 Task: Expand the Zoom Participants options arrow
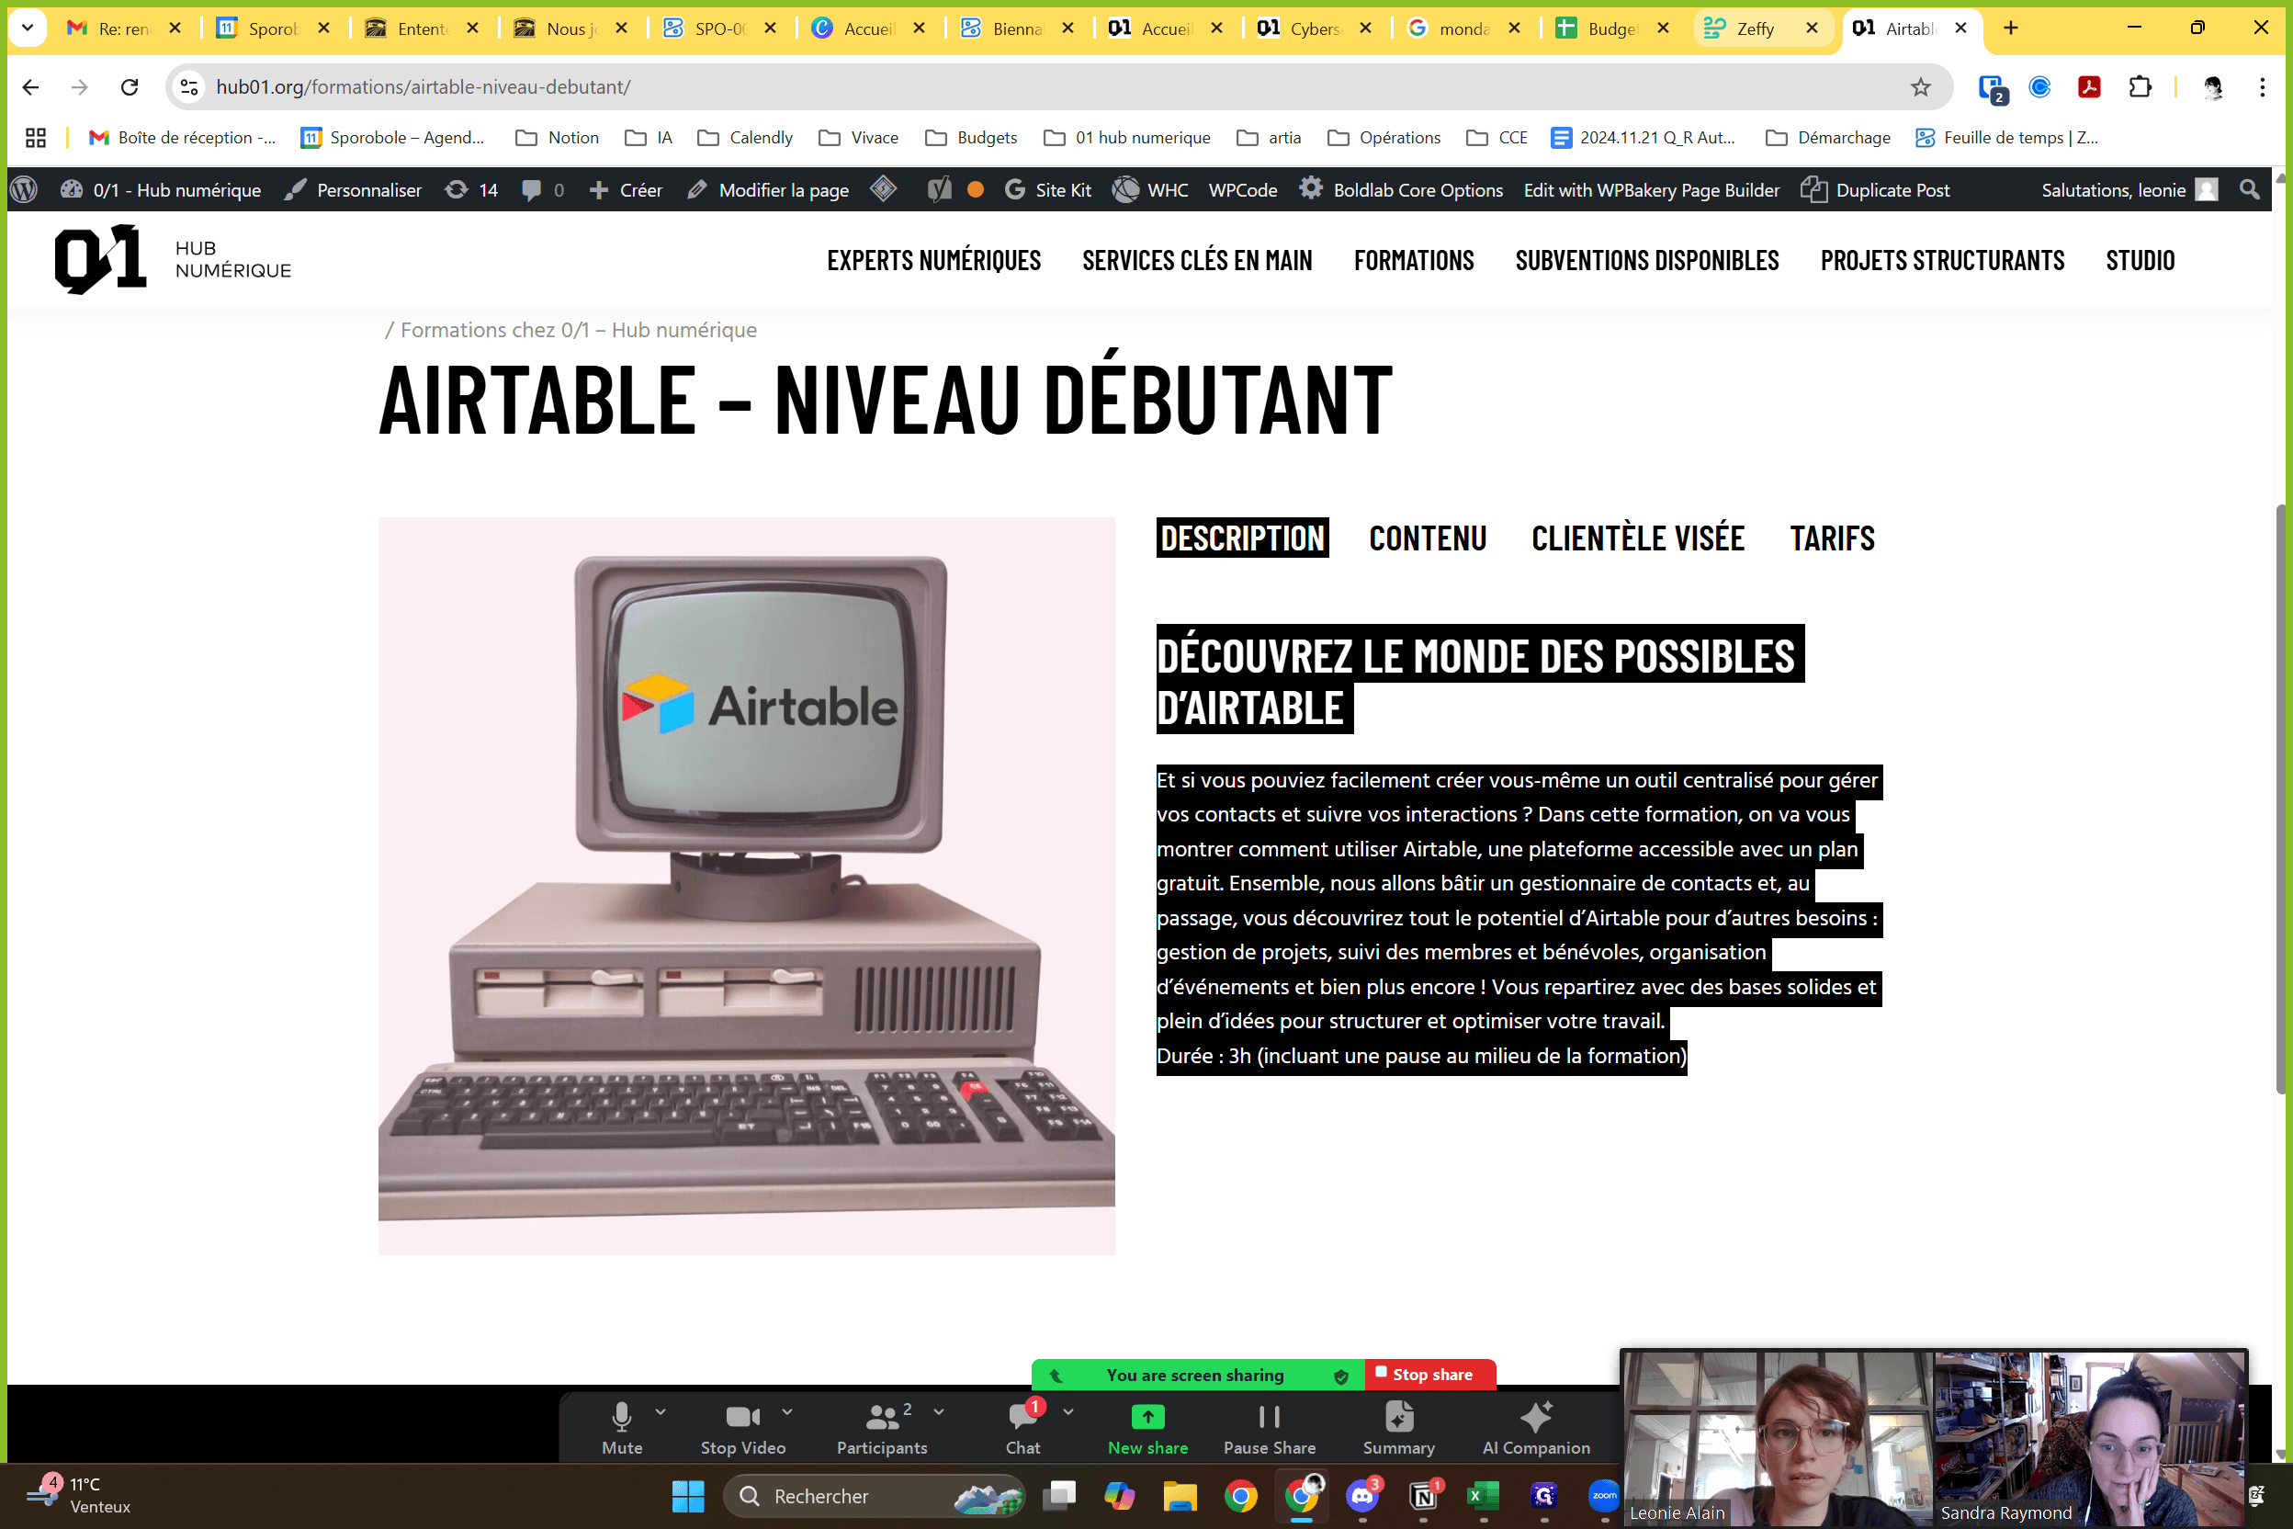click(939, 1411)
